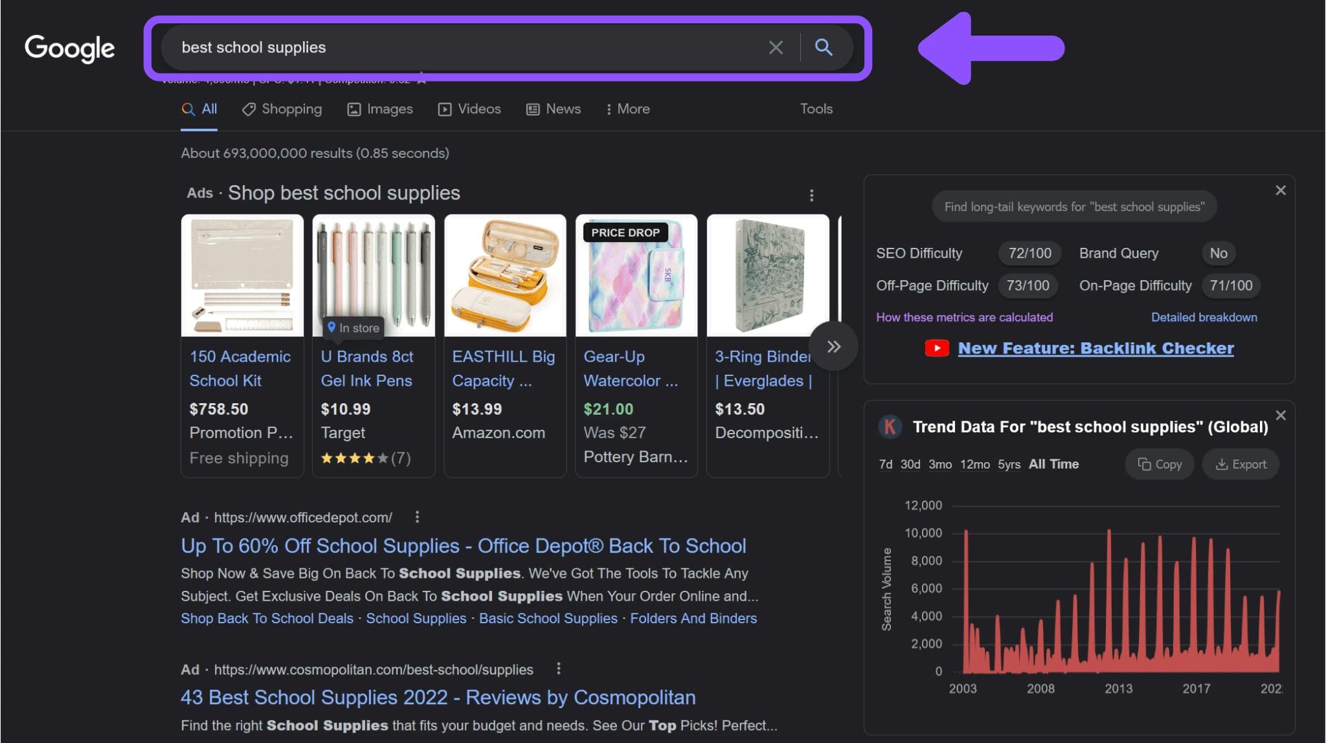Screen dimensions: 1326x743
Task: Click the $21.00 discounted price
Action: click(608, 409)
